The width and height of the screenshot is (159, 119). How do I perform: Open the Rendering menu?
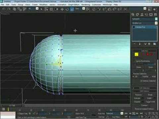[x=86, y=5]
